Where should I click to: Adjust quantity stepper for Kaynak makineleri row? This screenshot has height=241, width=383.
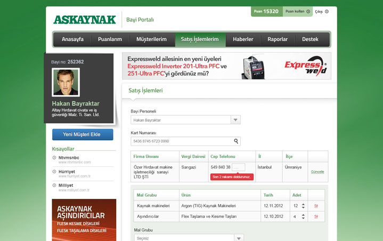coord(303,206)
